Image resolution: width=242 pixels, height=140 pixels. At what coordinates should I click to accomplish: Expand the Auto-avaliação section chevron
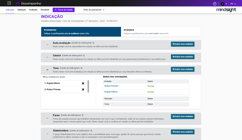click(47, 44)
